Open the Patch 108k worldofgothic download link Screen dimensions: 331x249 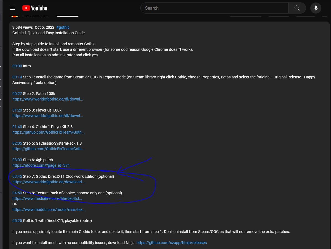pos(48,99)
